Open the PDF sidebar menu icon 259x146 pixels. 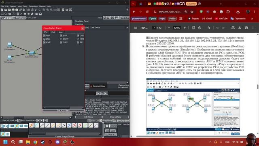[x=136, y=28]
